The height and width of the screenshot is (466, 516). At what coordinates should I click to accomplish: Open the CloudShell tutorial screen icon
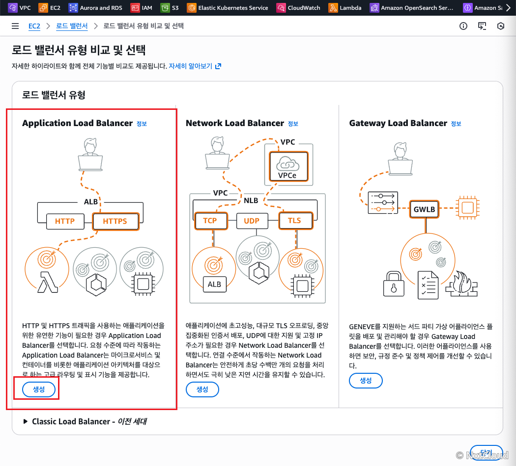482,26
